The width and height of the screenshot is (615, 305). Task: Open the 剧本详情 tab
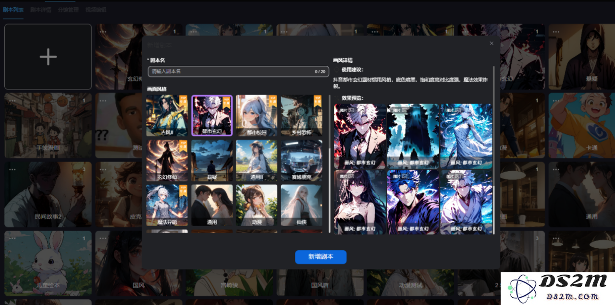click(40, 10)
